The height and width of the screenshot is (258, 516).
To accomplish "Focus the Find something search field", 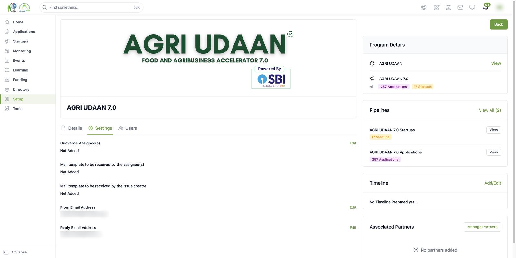I will (91, 7).
